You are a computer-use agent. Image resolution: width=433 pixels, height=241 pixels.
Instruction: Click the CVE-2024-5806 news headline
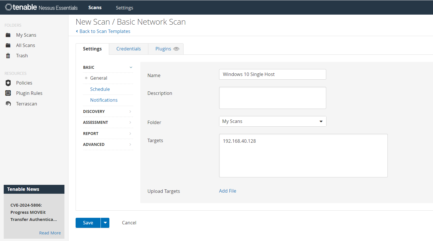coord(34,212)
